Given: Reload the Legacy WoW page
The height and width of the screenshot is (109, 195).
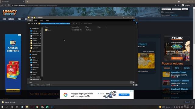Looking at the screenshot, I should pyautogui.click(x=9, y=5).
